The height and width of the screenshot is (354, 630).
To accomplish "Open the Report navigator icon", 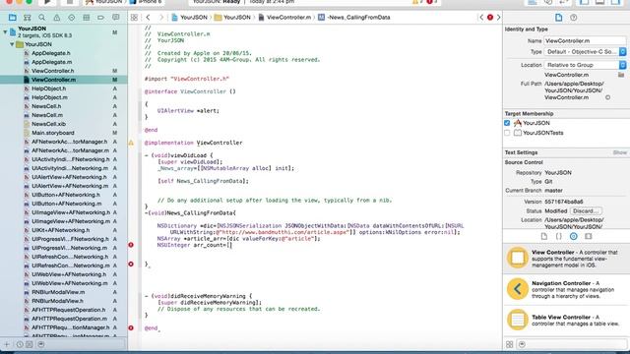I will point(116,18).
